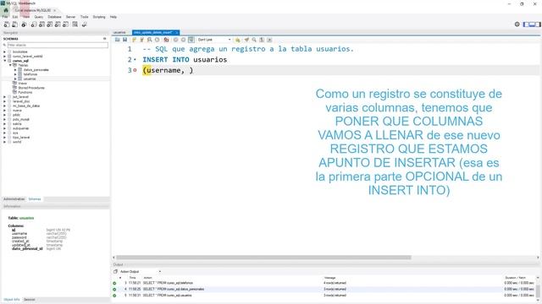Toggle word wrapping in the editor

click(x=269, y=40)
